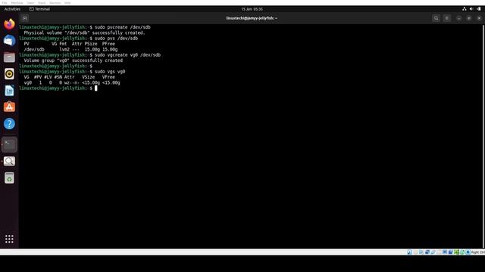This screenshot has width=485, height=272.
Task: Click the 'Right Ctrl' host key label
Action: [x=478, y=252]
